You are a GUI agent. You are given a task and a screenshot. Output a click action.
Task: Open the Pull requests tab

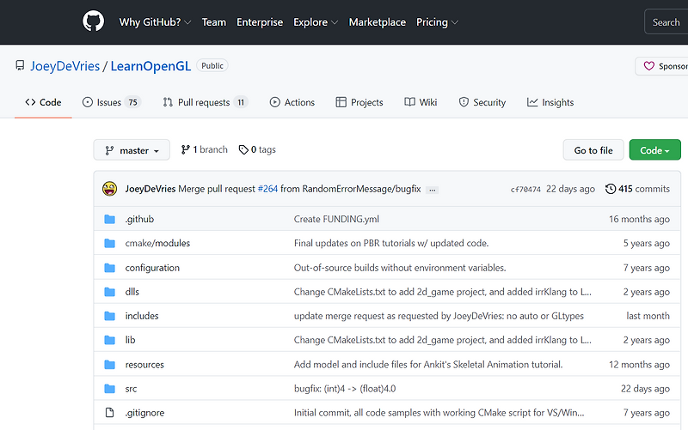tap(204, 102)
